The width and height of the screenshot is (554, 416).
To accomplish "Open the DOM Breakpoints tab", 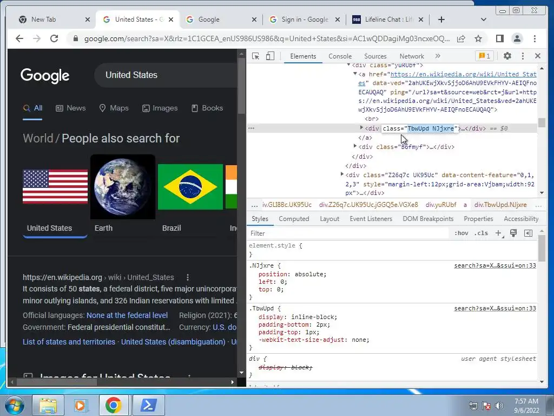I will pyautogui.click(x=428, y=219).
